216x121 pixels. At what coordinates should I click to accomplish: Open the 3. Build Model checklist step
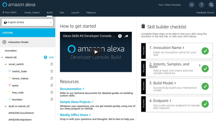click(x=177, y=86)
